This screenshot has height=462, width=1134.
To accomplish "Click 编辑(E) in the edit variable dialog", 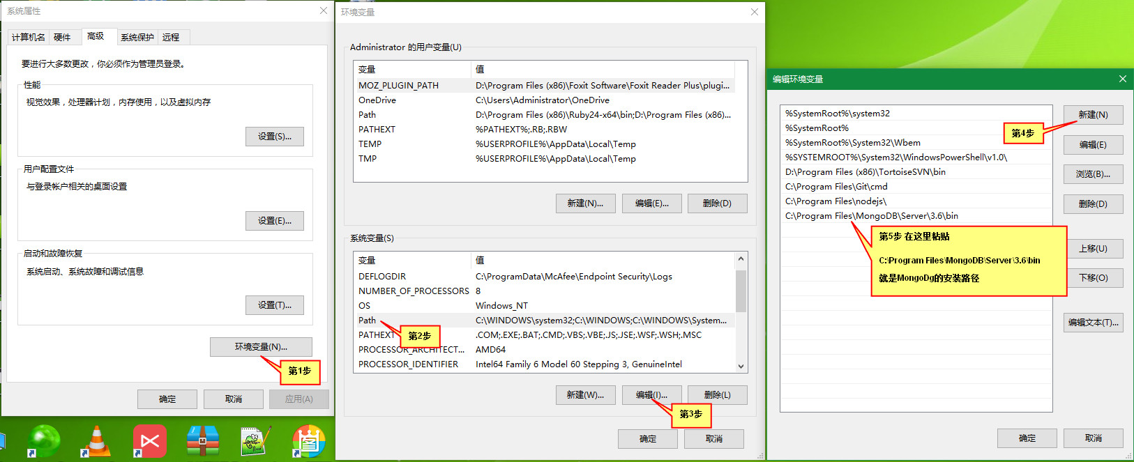I will pos(1094,145).
